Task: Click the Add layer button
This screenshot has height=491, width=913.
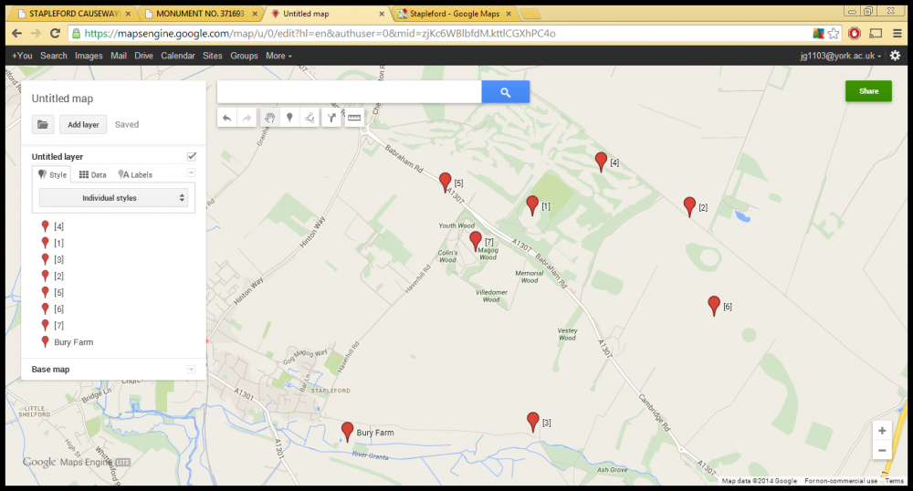Action: coord(83,125)
